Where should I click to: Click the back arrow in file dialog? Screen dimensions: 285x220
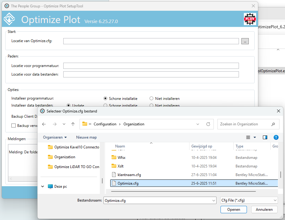(x=44, y=124)
